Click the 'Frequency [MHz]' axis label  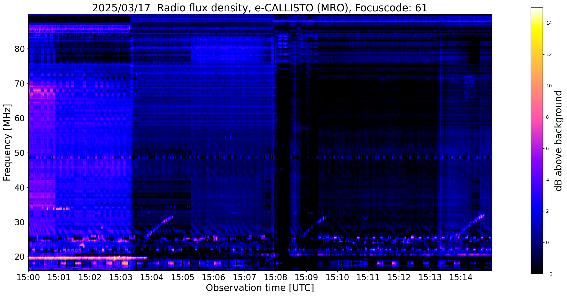coord(7,143)
